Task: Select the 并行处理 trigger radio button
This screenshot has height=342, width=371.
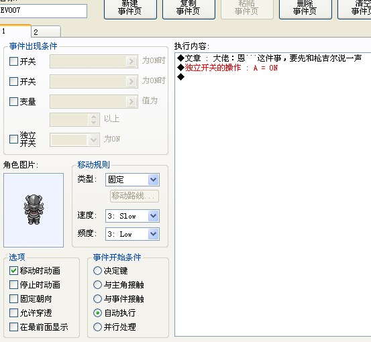Action: pos(97,327)
